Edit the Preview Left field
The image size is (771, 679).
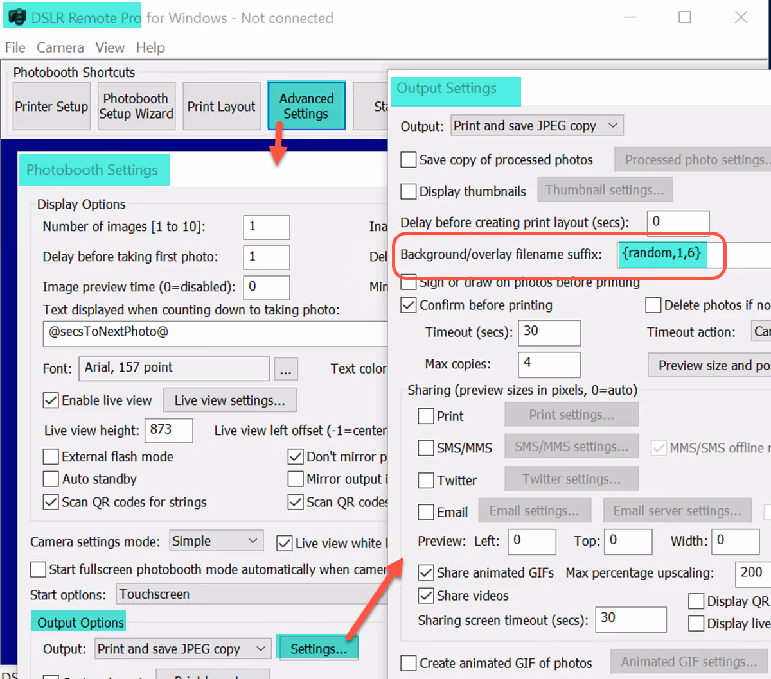[x=532, y=542]
